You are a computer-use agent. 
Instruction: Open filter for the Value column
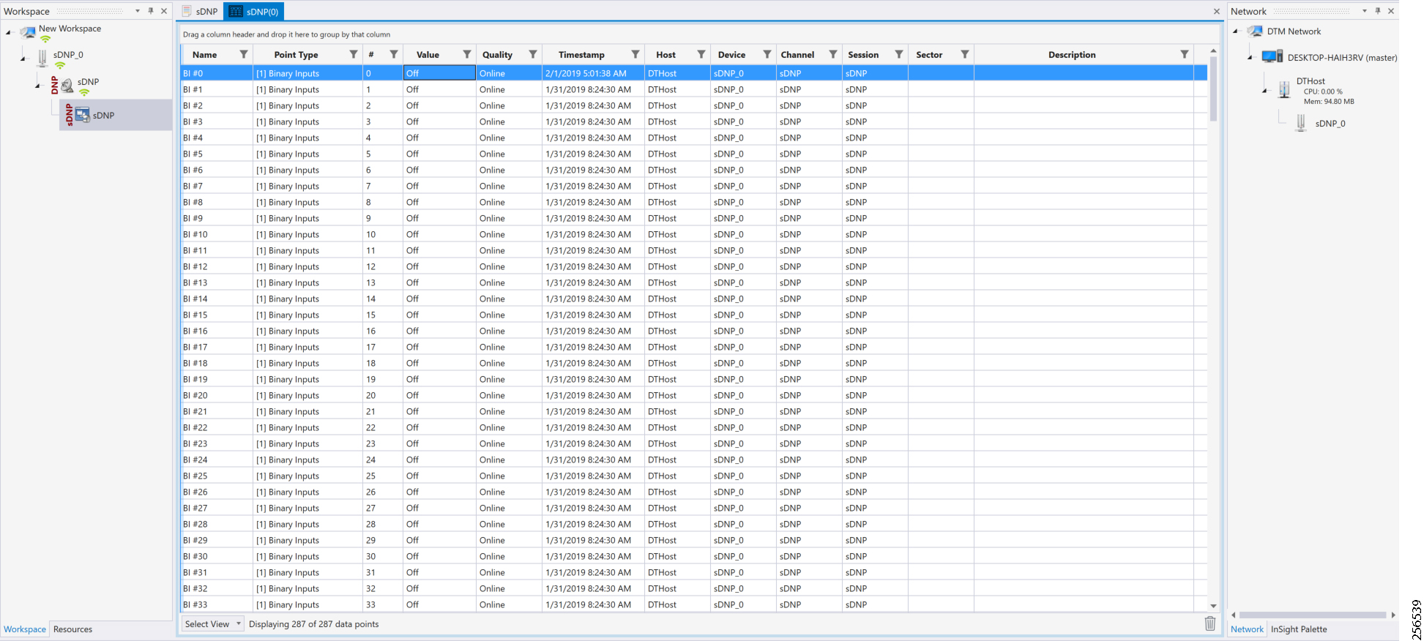click(x=467, y=54)
